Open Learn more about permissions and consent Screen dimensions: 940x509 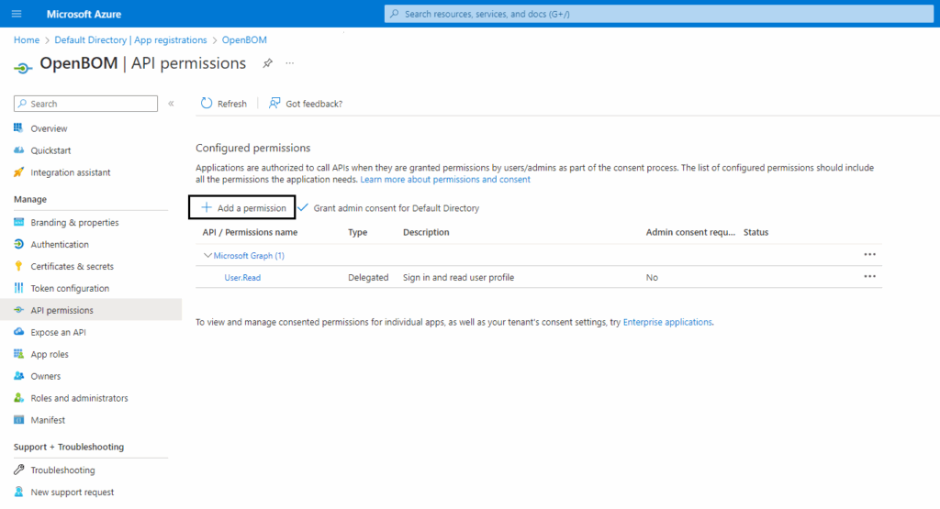pyautogui.click(x=445, y=179)
